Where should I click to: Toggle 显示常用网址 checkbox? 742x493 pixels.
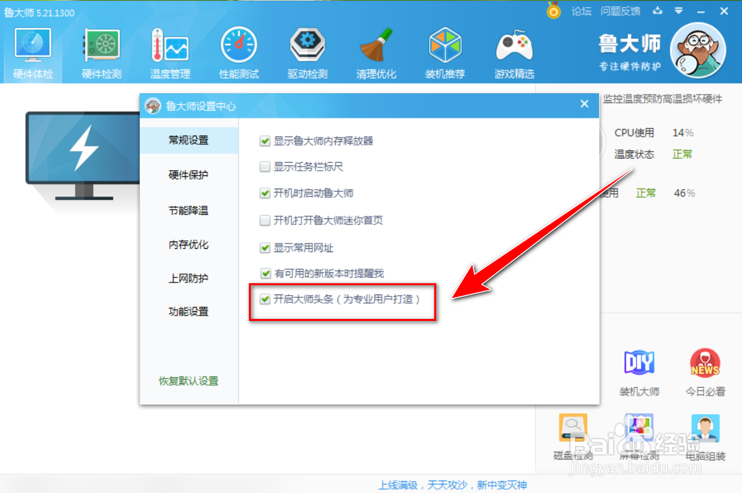[265, 247]
